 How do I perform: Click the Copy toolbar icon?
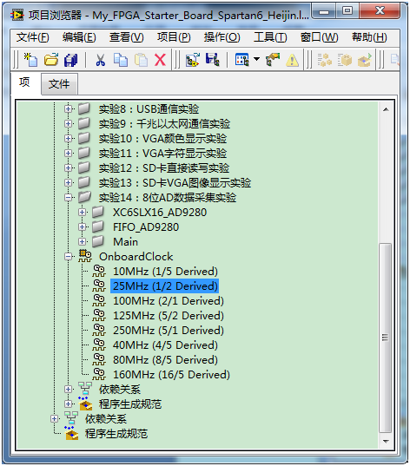(121, 60)
